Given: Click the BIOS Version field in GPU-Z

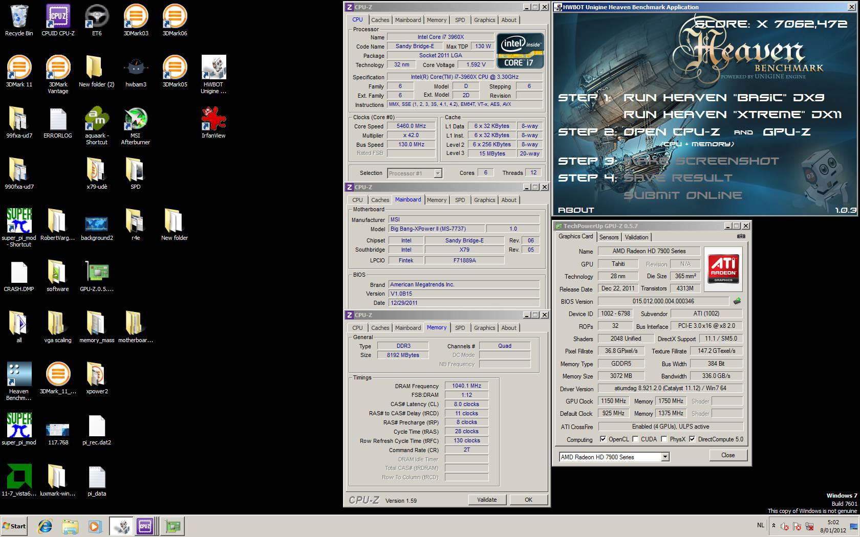Looking at the screenshot, I should coord(663,301).
